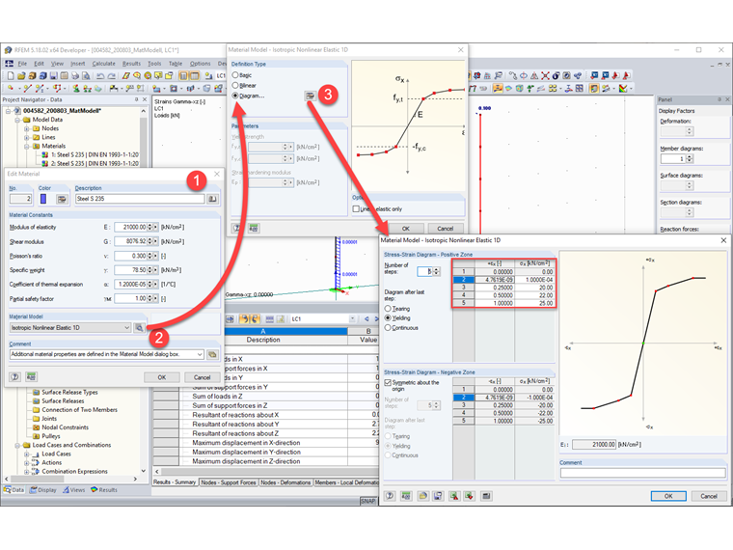Viewport: 733px width, 550px height.
Task: Switch to the Display navigator tab
Action: (43, 490)
